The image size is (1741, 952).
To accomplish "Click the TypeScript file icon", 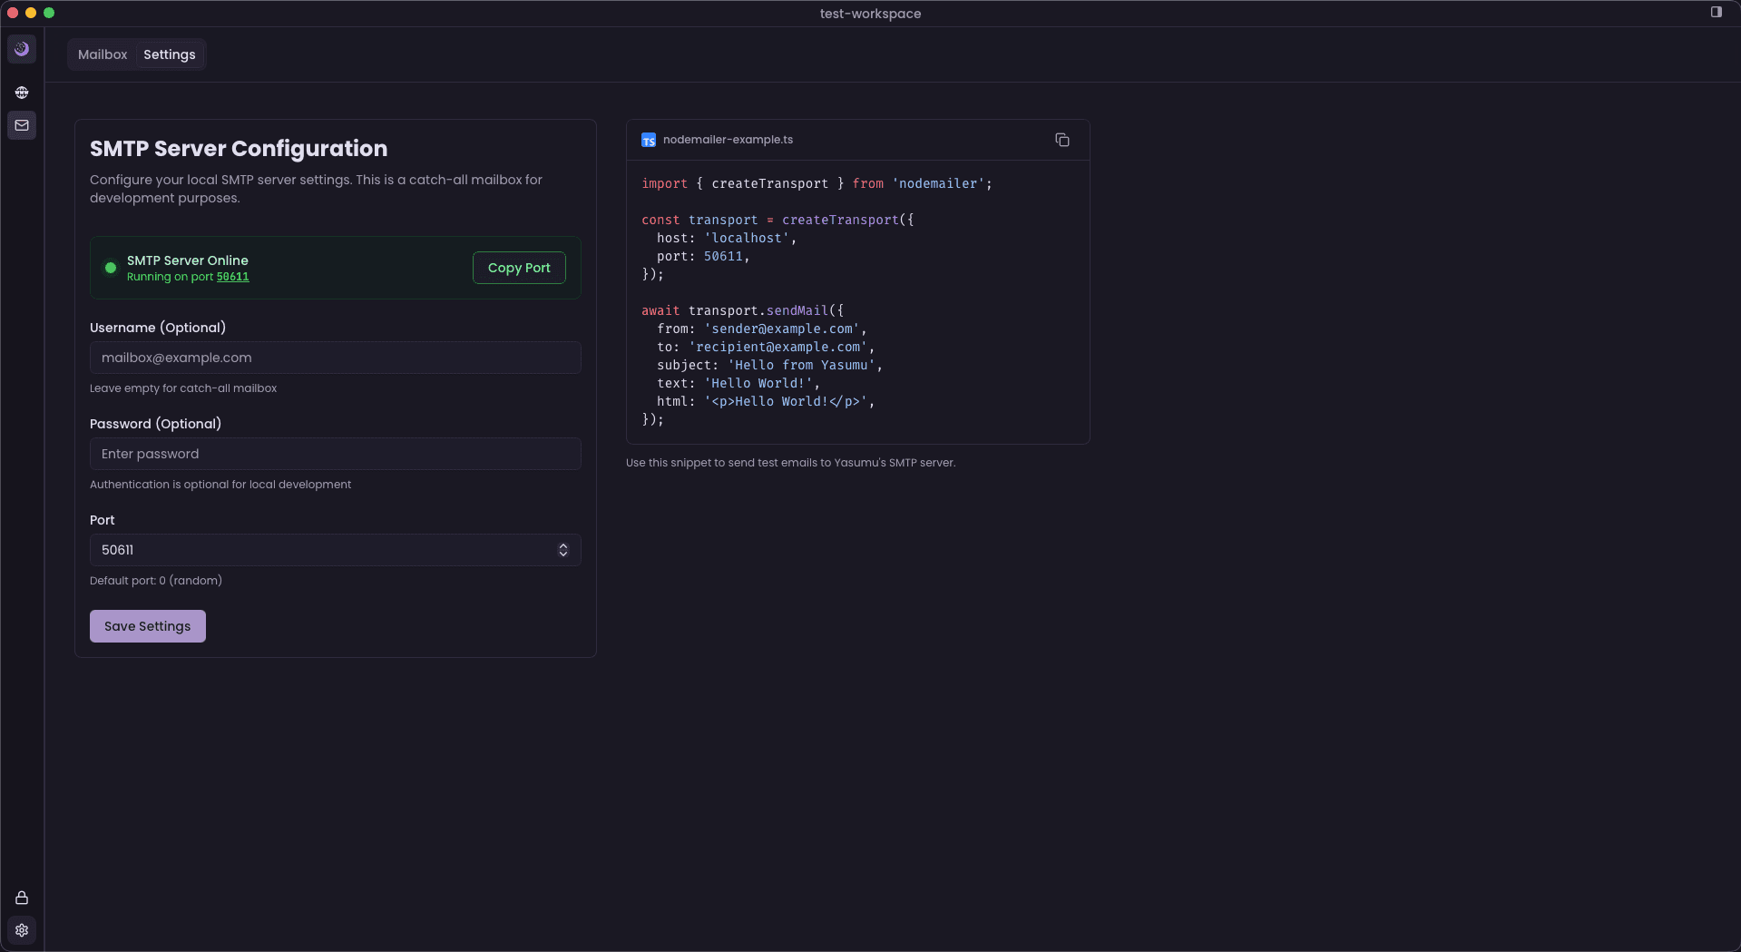I will click(649, 140).
